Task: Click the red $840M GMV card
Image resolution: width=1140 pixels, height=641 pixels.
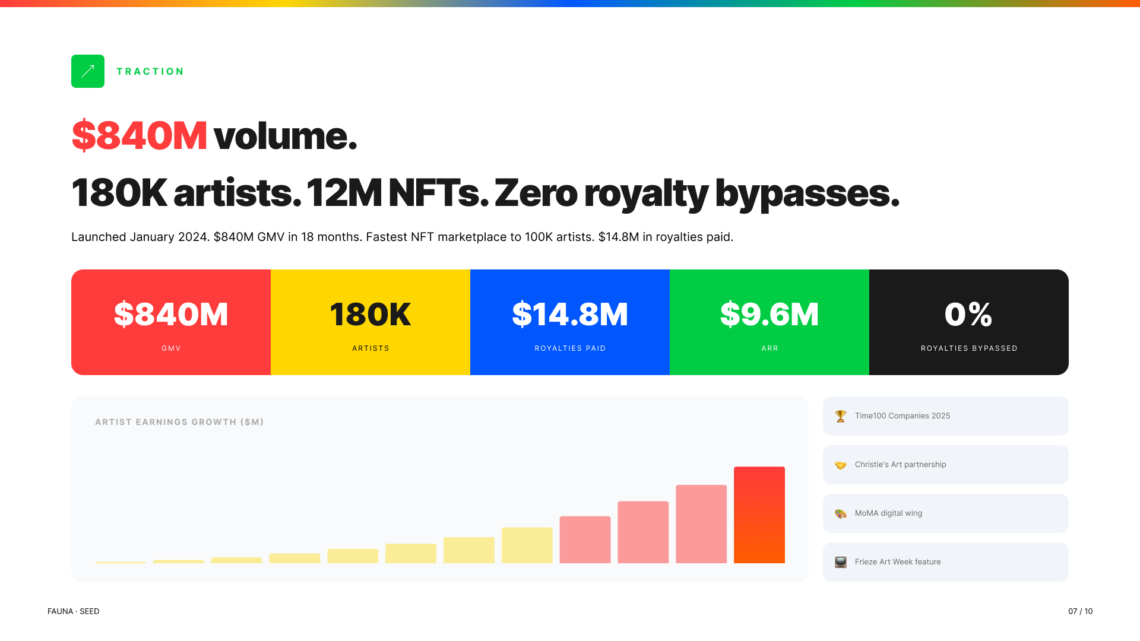Action: (171, 322)
